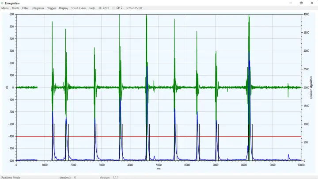Open the Filter menu
Image resolution: width=318 pixels, height=179 pixels.
click(x=25, y=8)
